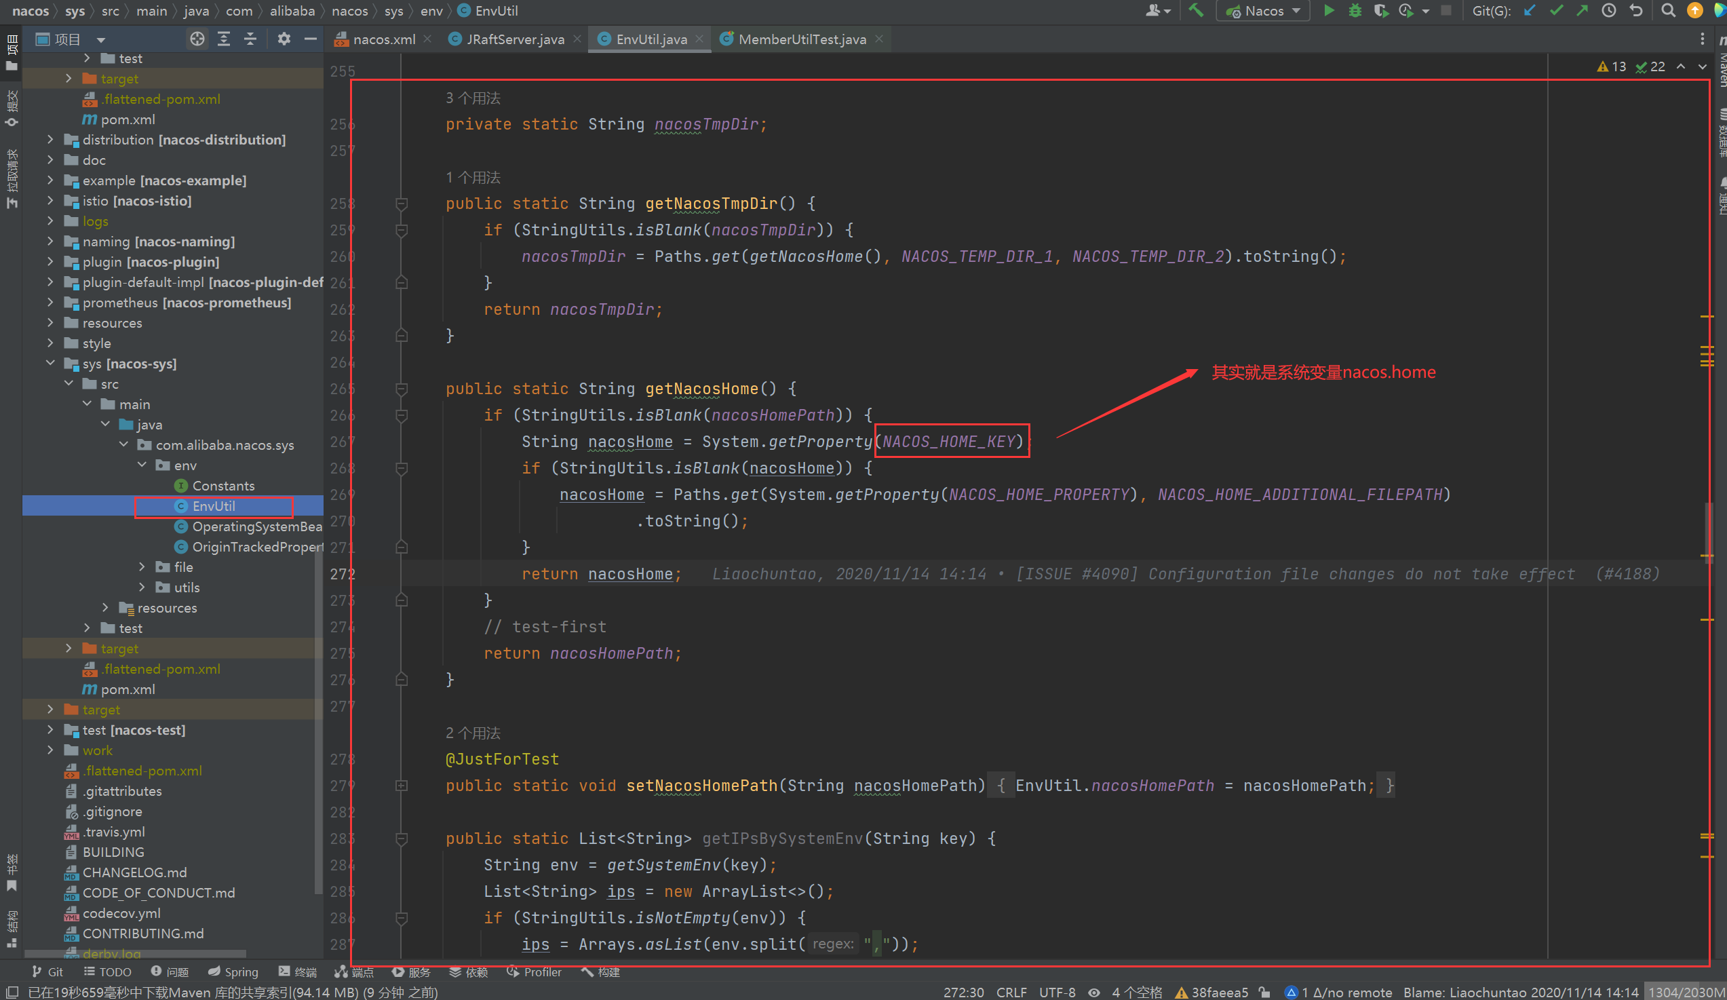Expand the utils package node
Image resolution: width=1727 pixels, height=1000 pixels.
click(142, 587)
